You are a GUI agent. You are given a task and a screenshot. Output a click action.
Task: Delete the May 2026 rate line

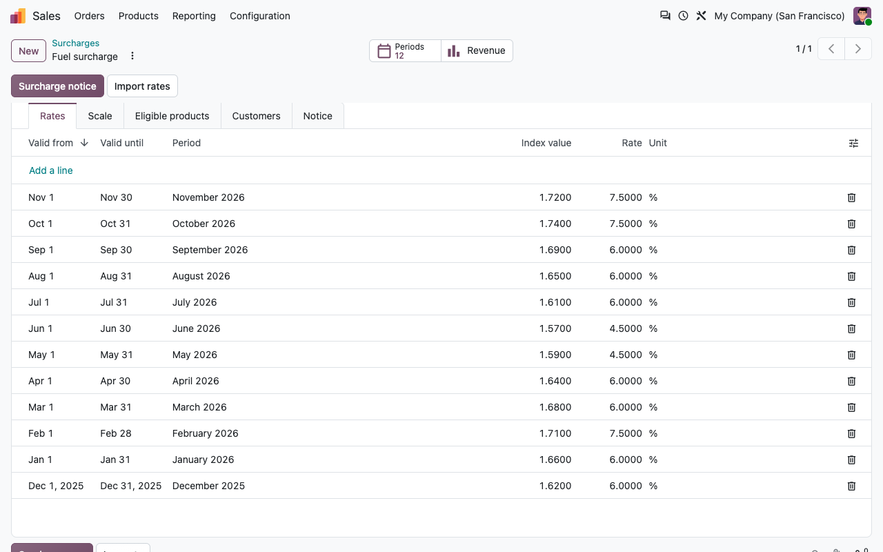[851, 355]
